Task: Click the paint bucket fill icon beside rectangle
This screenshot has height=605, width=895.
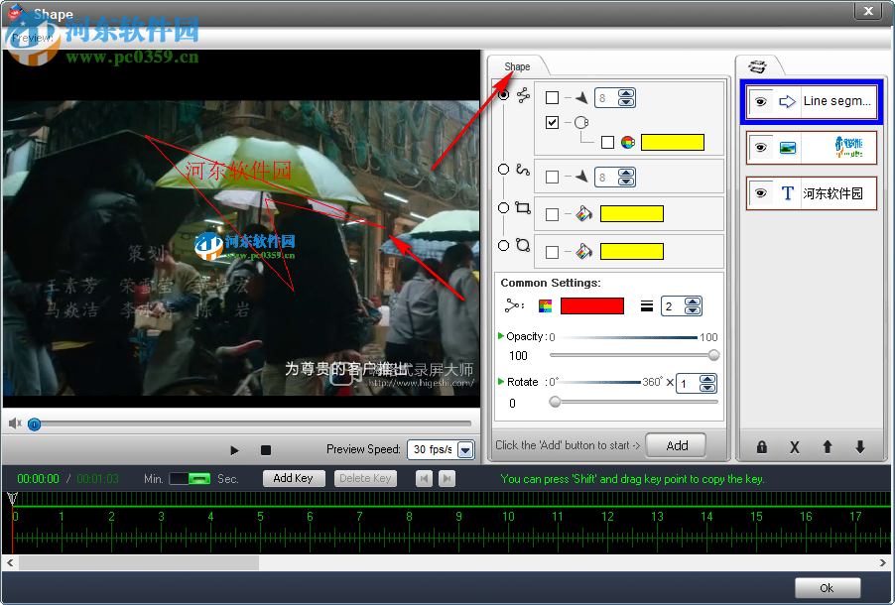Action: coord(585,213)
